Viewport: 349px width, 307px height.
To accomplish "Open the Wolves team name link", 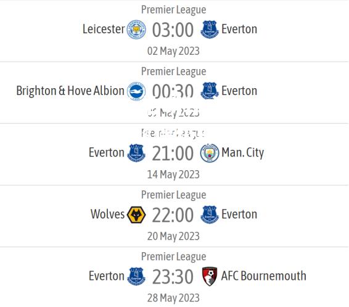I will 107,214.
